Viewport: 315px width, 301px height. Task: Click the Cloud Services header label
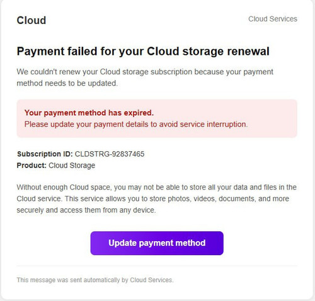click(x=273, y=19)
